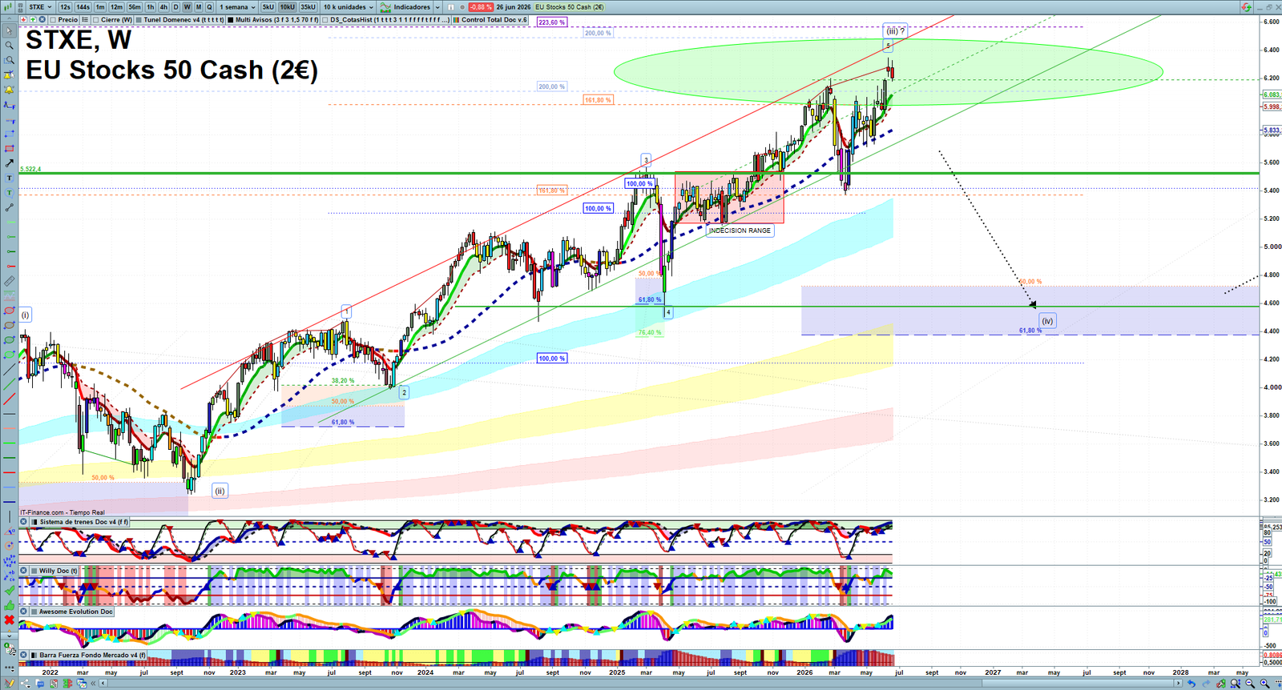The height and width of the screenshot is (690, 1282).
Task: Toggle the Precio checkbox
Action: pos(53,20)
